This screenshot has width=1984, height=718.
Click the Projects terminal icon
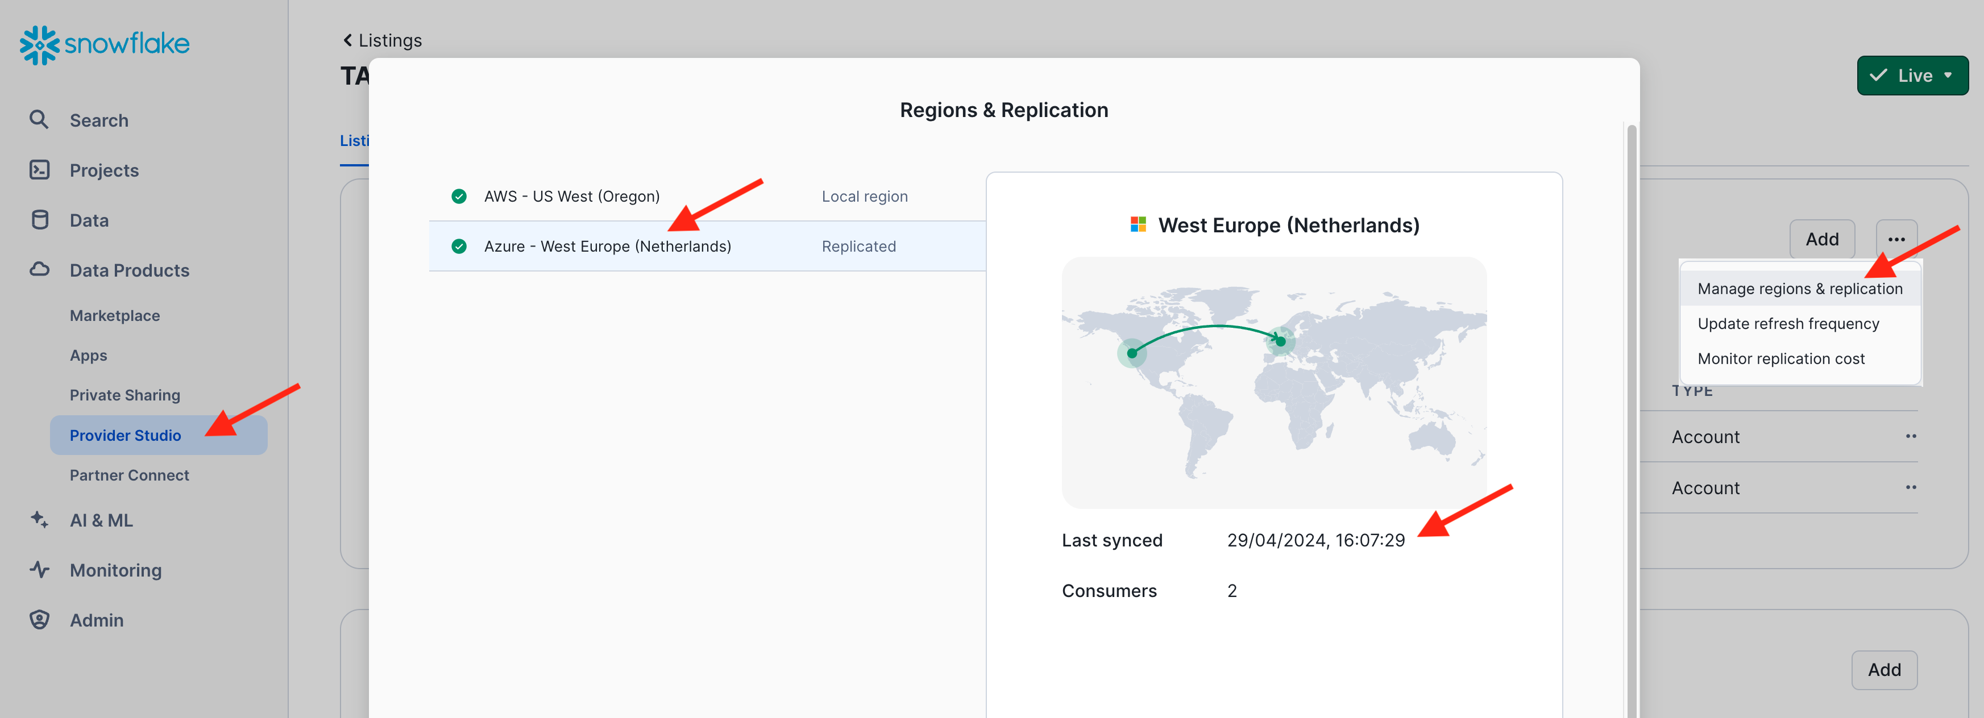coord(39,170)
